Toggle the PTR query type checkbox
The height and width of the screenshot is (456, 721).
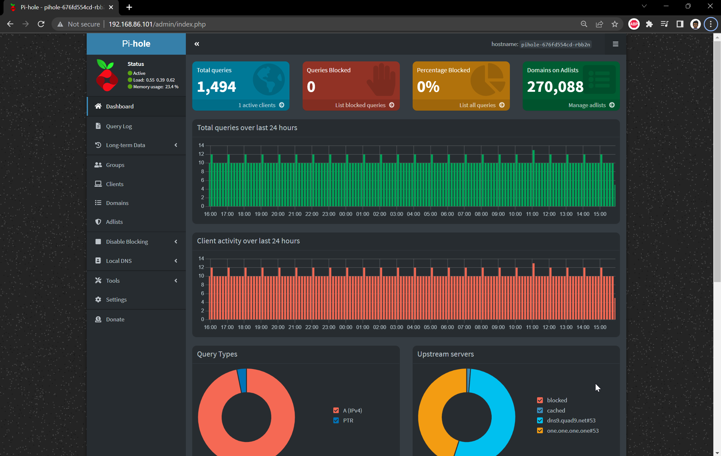click(336, 420)
